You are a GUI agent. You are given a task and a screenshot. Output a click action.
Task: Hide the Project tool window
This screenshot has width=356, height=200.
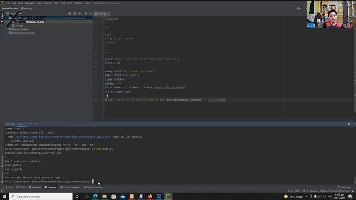[x=91, y=13]
